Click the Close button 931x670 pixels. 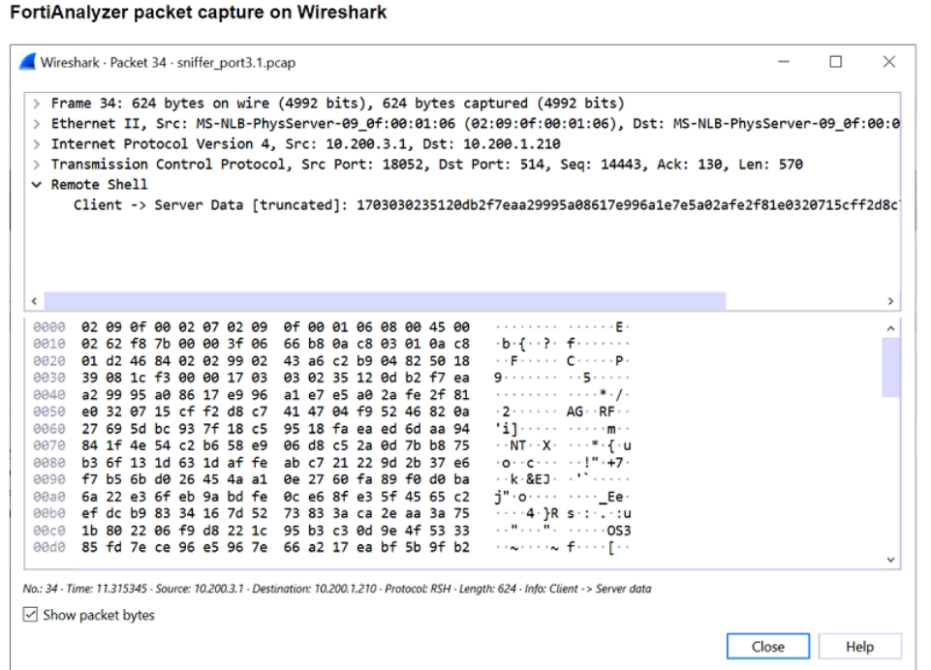click(x=767, y=646)
